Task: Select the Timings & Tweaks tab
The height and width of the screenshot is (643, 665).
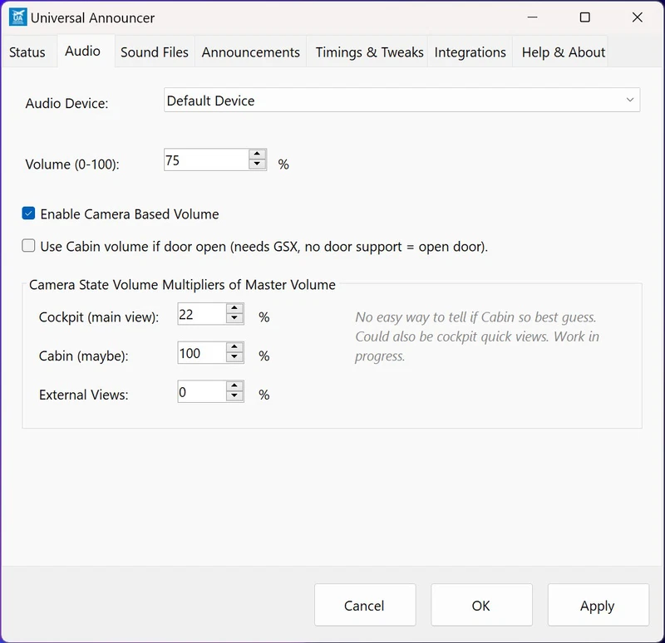Action: point(367,52)
